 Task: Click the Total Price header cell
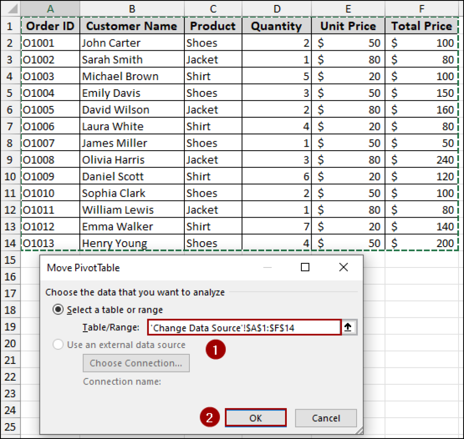421,26
